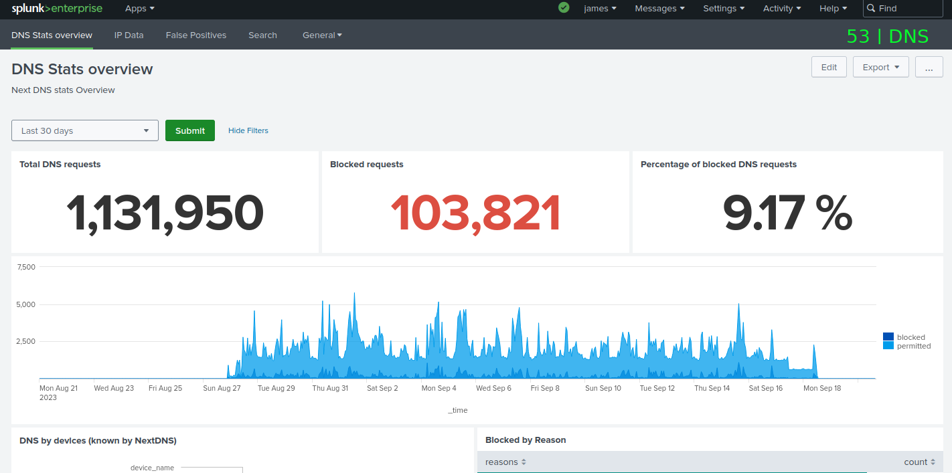Go to the False Positives tab
Image resolution: width=952 pixels, height=473 pixels.
pyautogui.click(x=196, y=35)
